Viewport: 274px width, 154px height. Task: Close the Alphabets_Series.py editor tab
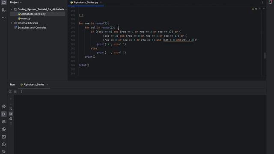pos(101,3)
